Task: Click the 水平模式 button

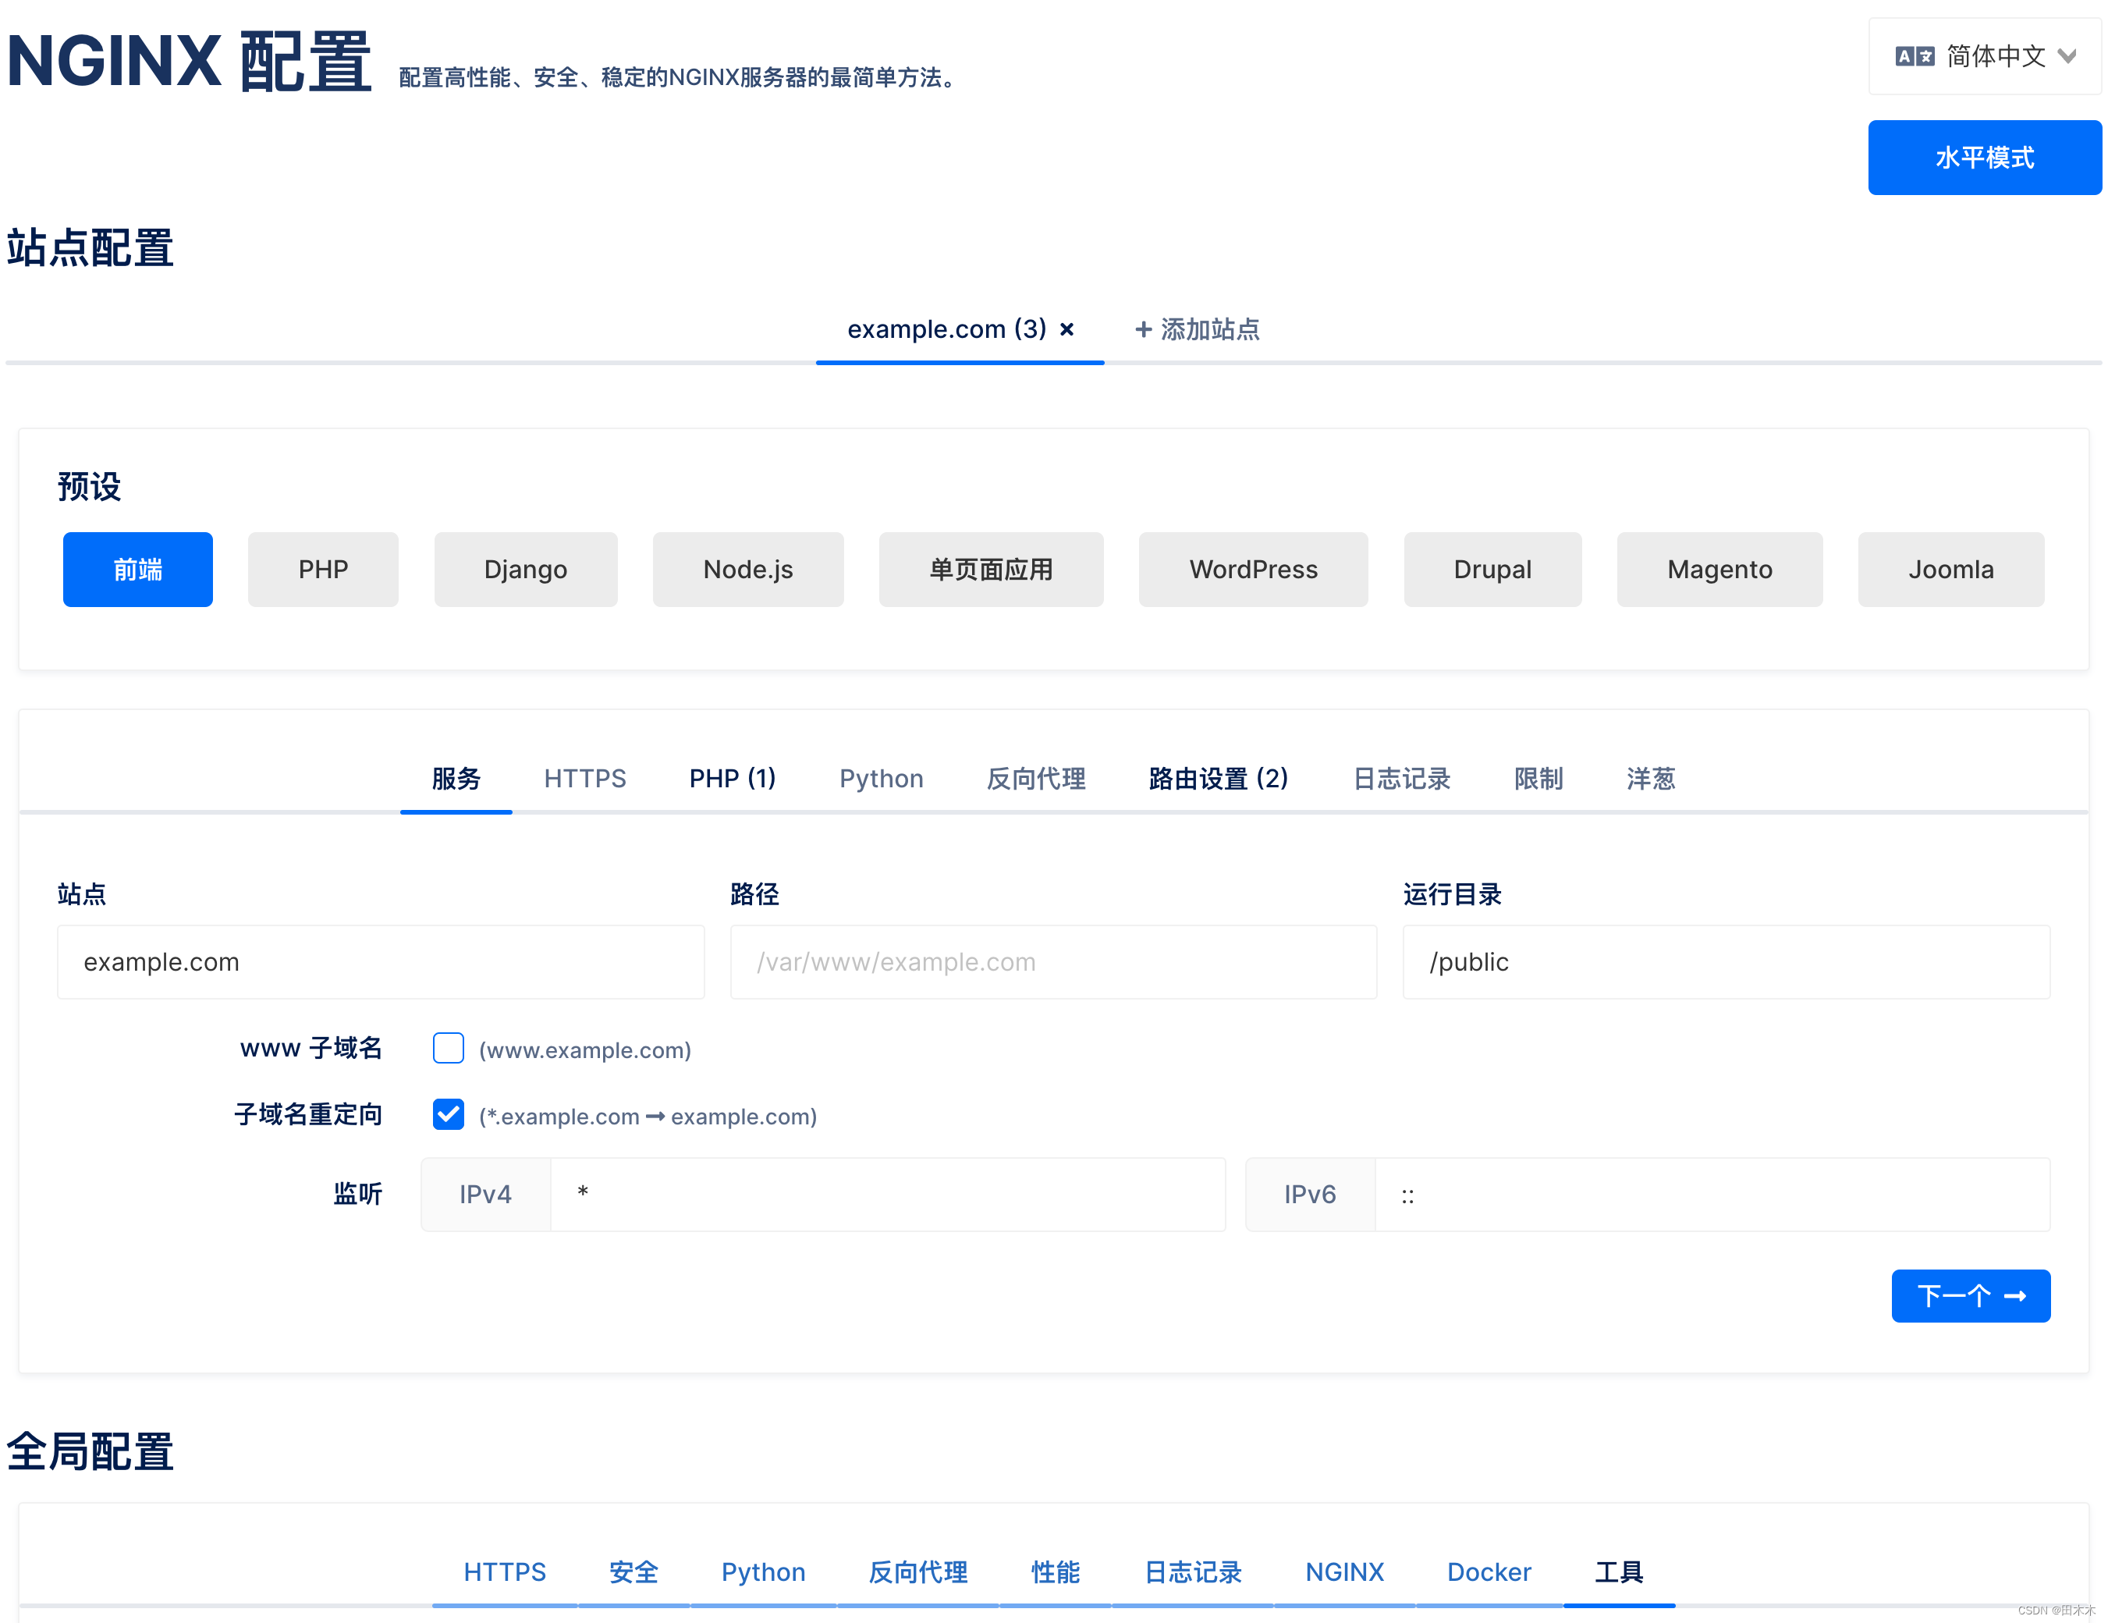Action: click(1985, 158)
